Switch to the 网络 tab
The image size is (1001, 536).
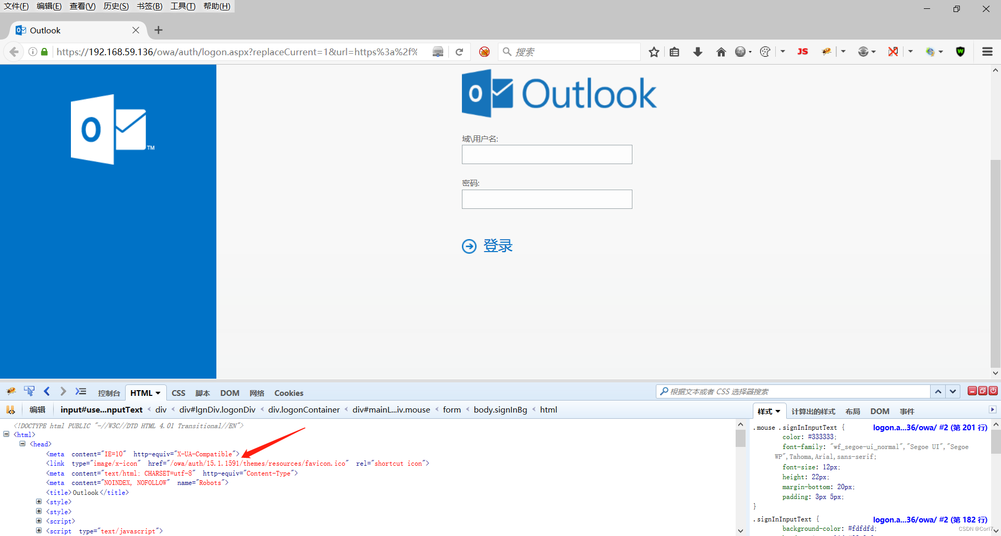(257, 393)
